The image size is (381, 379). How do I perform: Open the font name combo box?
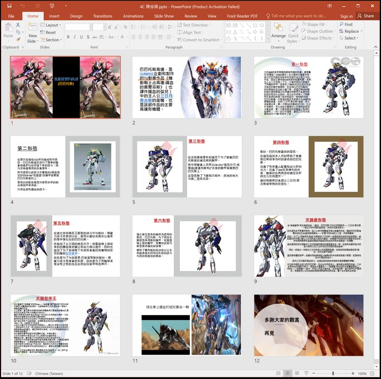79,27
